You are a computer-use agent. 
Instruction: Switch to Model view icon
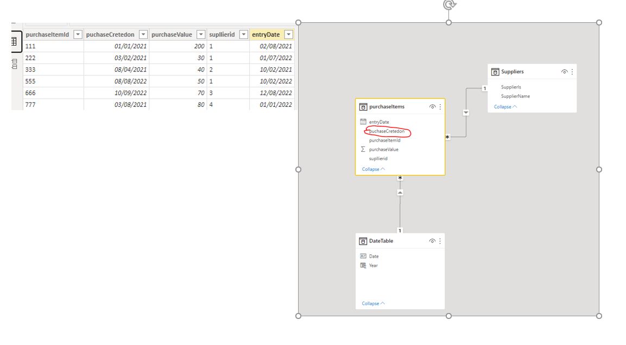14,64
